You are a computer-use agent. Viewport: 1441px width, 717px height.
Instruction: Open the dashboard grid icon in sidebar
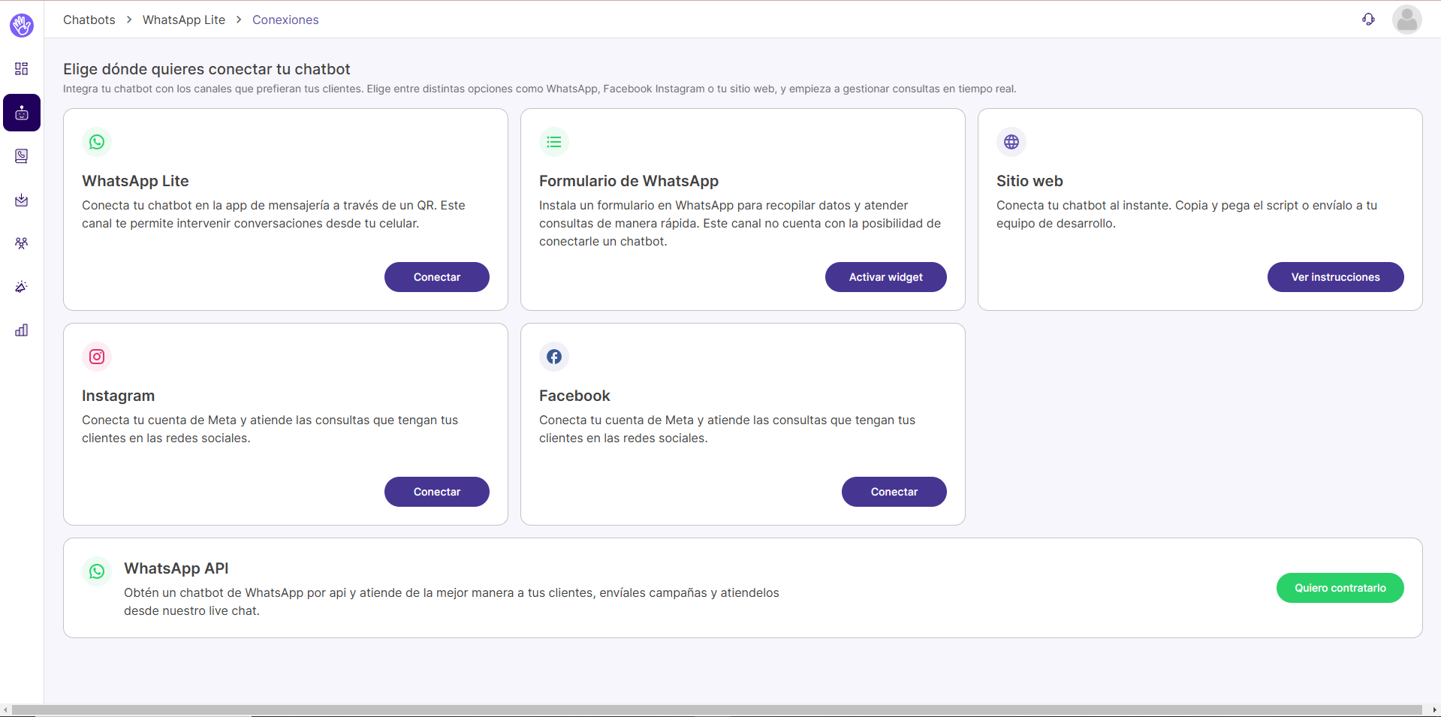[x=22, y=69]
